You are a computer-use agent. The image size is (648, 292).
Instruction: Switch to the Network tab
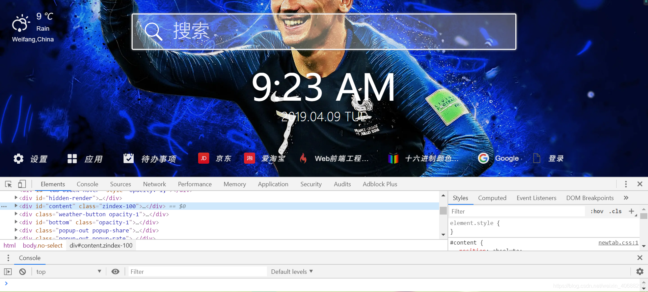[155, 184]
